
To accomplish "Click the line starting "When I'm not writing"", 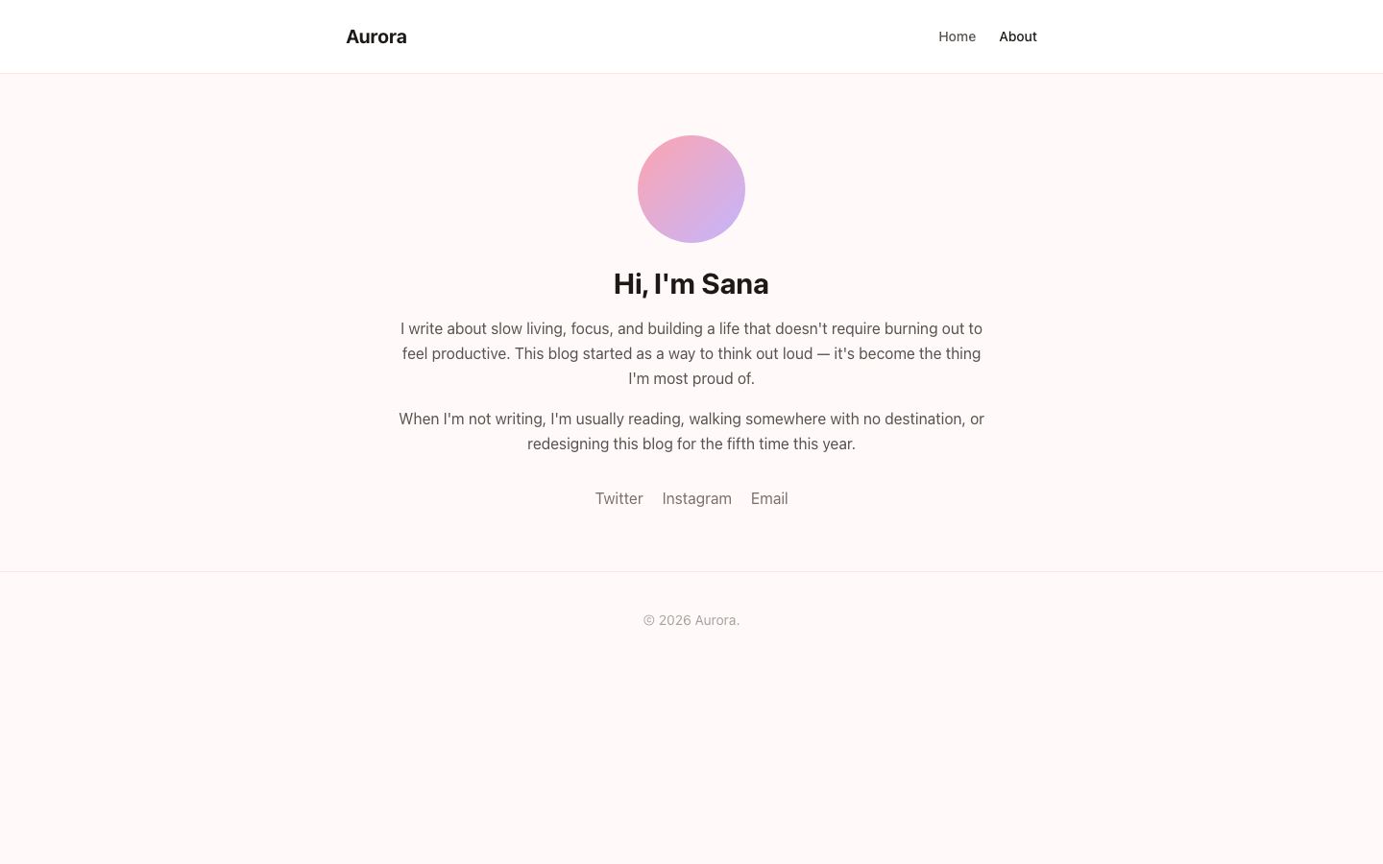I will pos(691,419).
